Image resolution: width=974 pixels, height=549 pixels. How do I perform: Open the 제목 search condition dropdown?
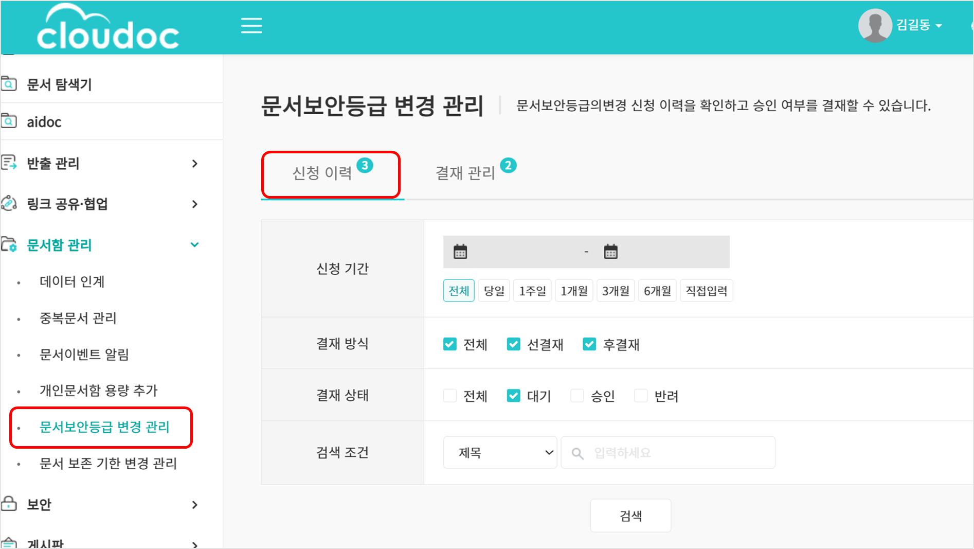500,453
